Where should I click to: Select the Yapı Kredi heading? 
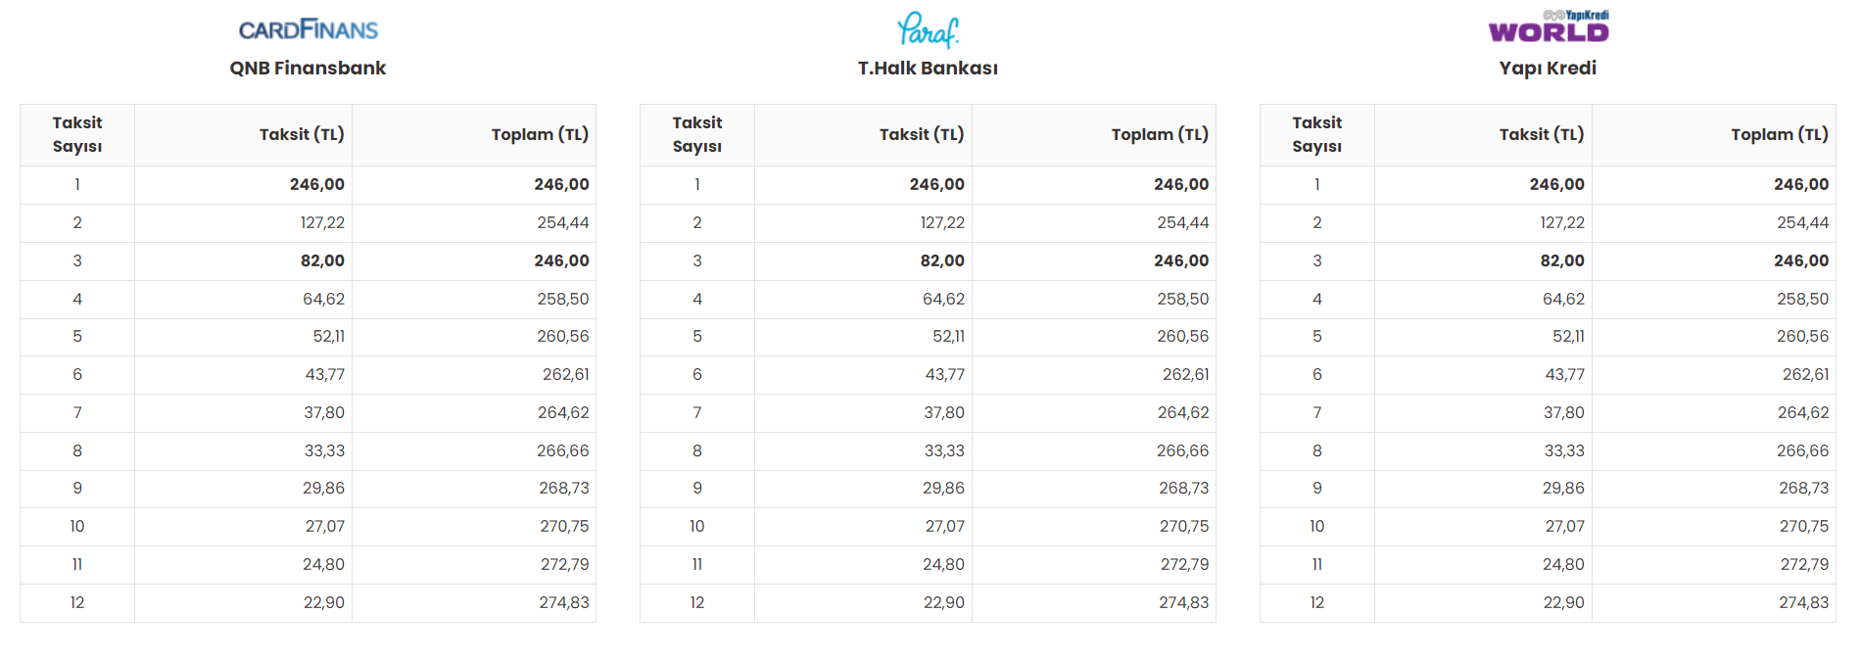[1548, 68]
